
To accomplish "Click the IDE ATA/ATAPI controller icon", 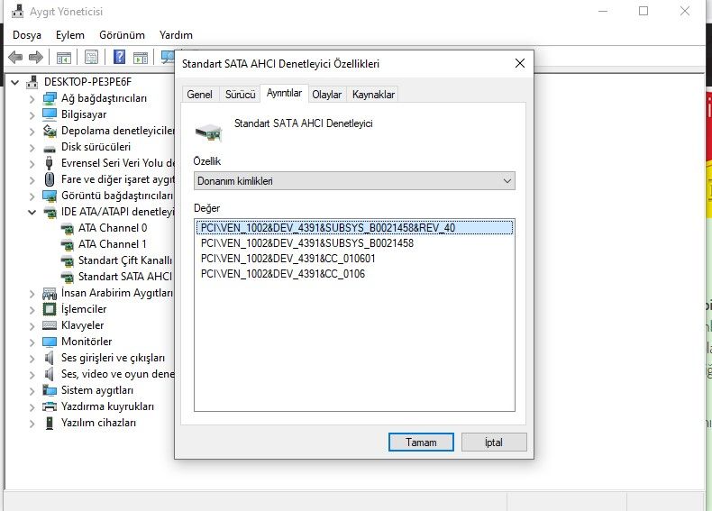I will click(49, 212).
